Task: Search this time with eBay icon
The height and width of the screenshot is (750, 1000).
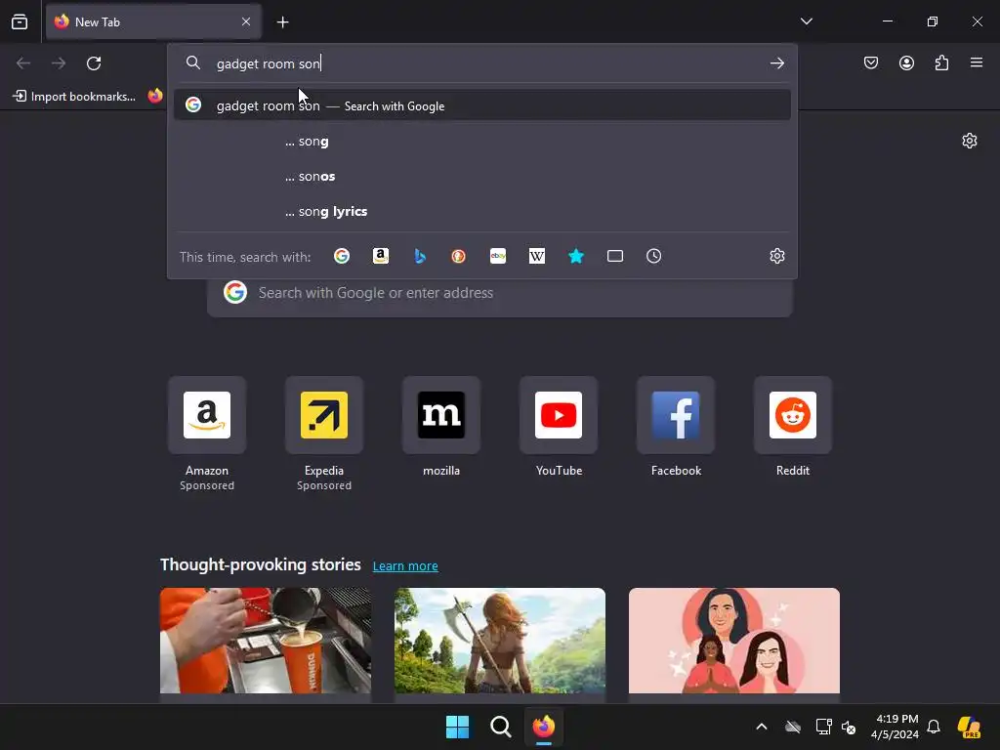Action: (498, 257)
